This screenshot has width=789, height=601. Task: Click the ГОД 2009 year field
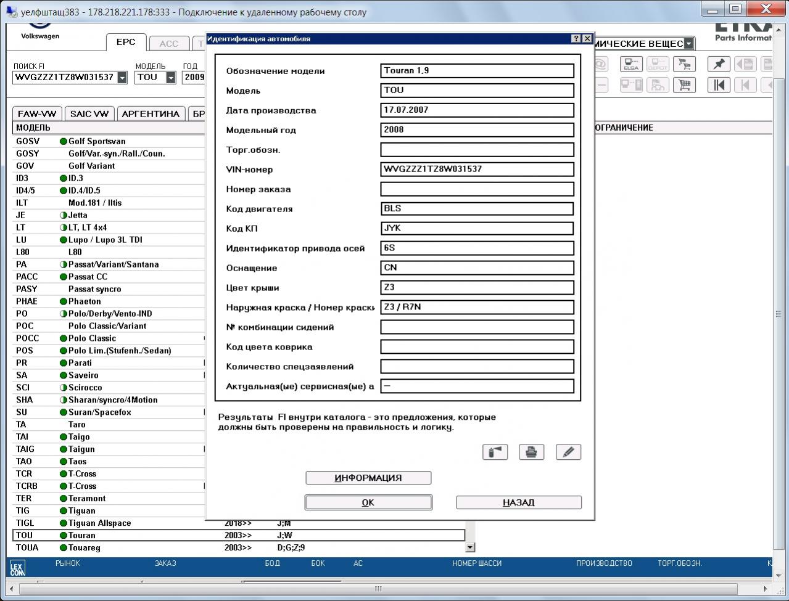(x=194, y=78)
